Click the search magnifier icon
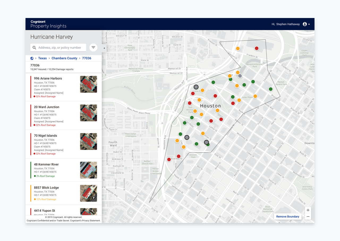Screen dimensions: 340x241 [34, 48]
